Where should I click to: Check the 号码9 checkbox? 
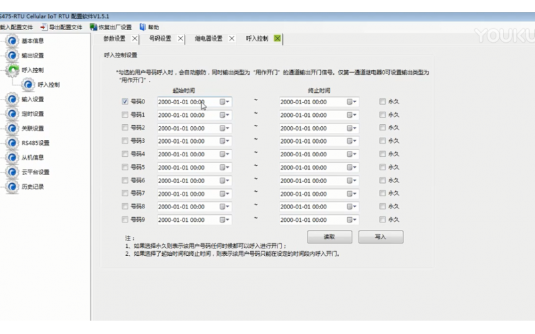point(125,220)
